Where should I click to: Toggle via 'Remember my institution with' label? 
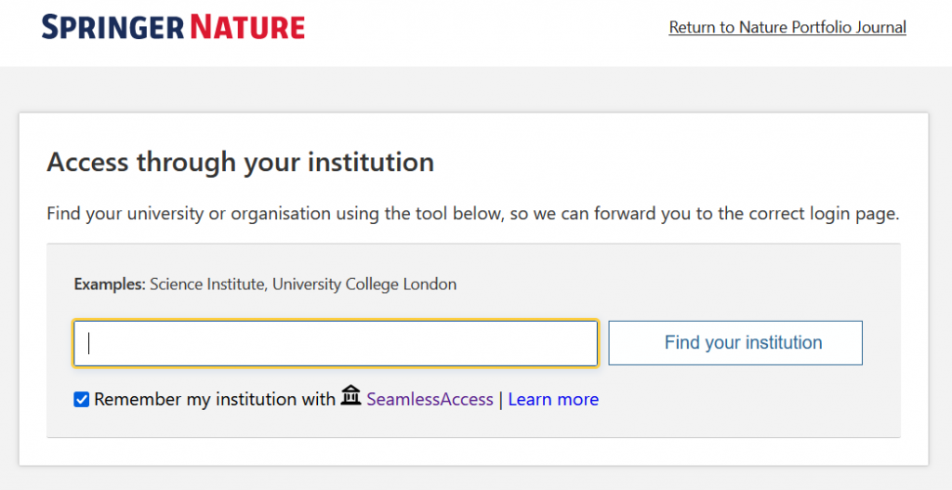point(215,400)
